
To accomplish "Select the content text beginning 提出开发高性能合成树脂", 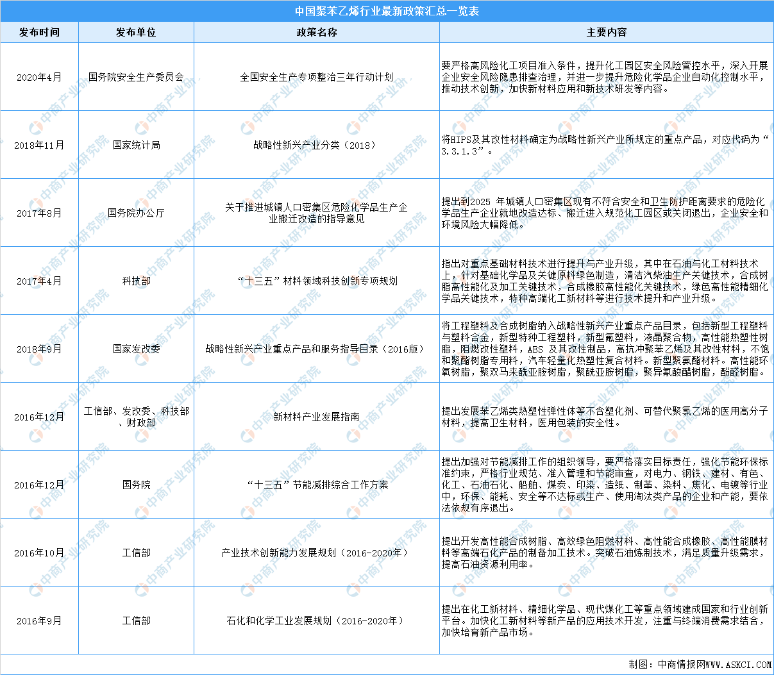I will (605, 553).
